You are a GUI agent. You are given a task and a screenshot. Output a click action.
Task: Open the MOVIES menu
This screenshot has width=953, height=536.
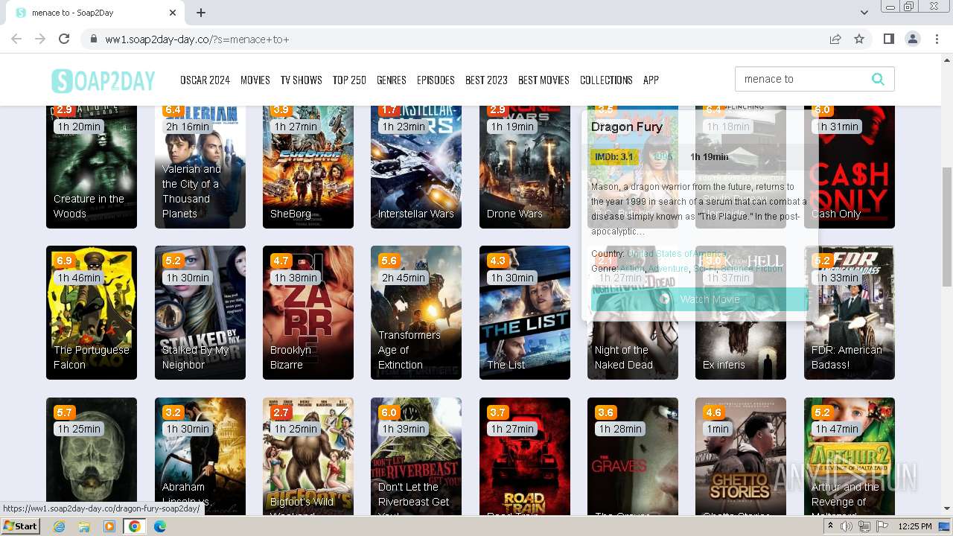click(x=255, y=80)
